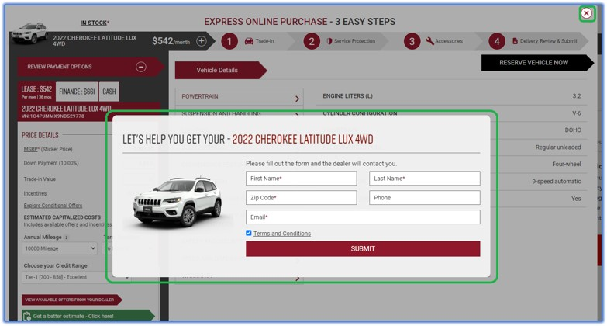607x326 pixels.
Task: Click the Trade-In car icon
Action: click(249, 41)
